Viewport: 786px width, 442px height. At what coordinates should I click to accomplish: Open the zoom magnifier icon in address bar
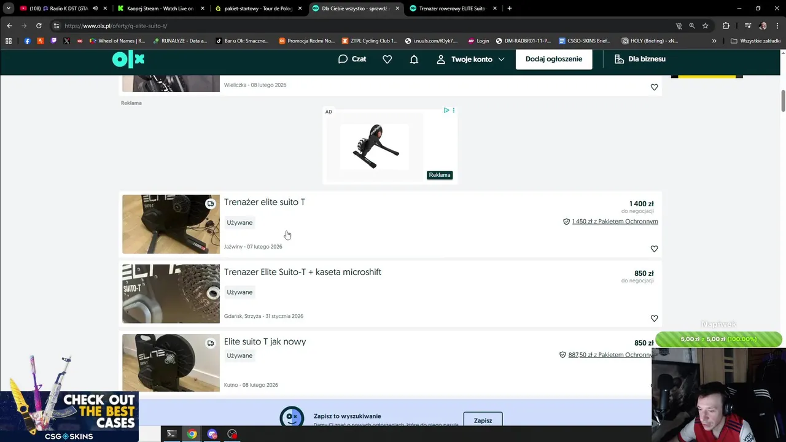tap(692, 26)
